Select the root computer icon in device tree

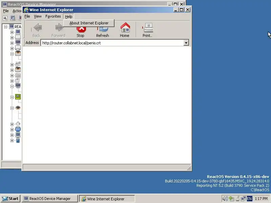(12, 27)
